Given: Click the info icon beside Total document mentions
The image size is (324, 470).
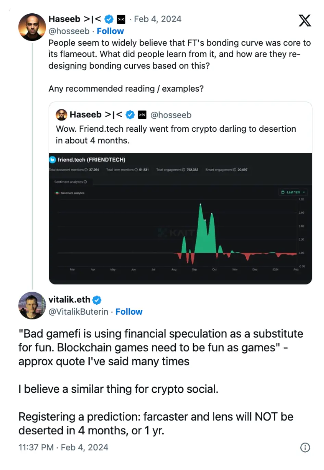Looking at the screenshot, I should coord(86,170).
